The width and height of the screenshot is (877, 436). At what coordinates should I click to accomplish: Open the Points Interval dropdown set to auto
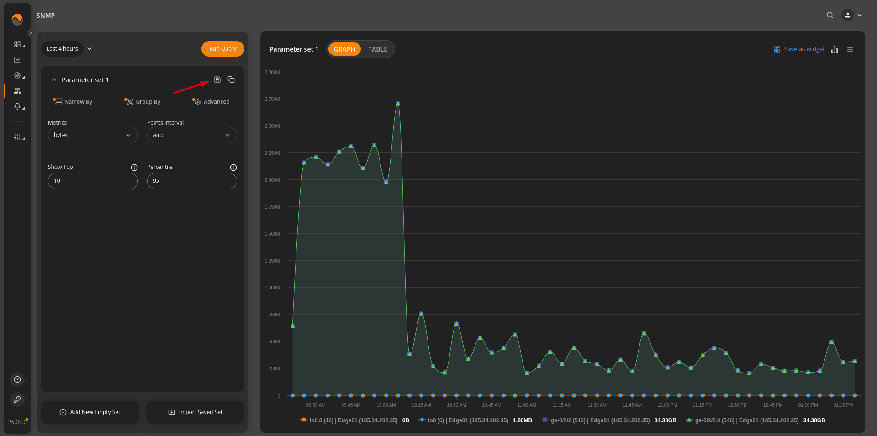[192, 135]
